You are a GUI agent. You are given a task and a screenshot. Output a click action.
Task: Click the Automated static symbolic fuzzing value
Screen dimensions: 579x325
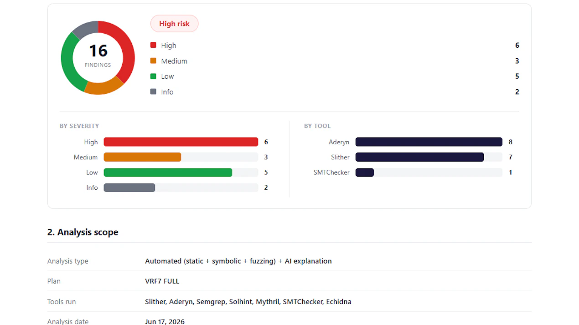coord(238,261)
